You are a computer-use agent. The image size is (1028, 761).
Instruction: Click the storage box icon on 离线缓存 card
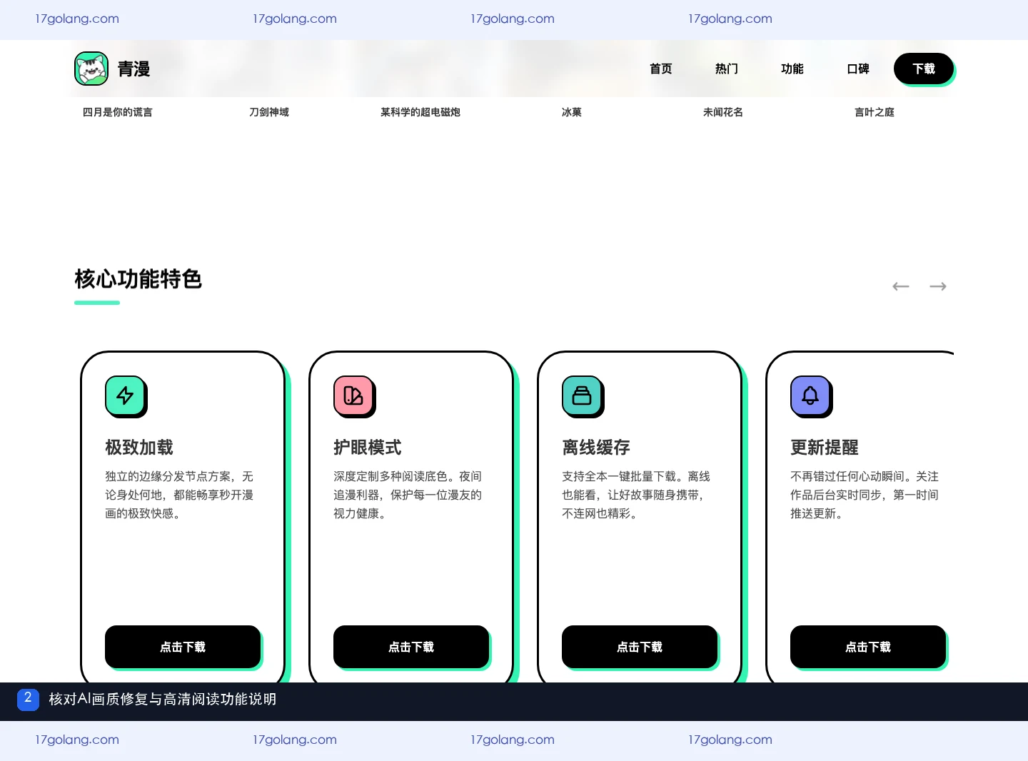582,395
